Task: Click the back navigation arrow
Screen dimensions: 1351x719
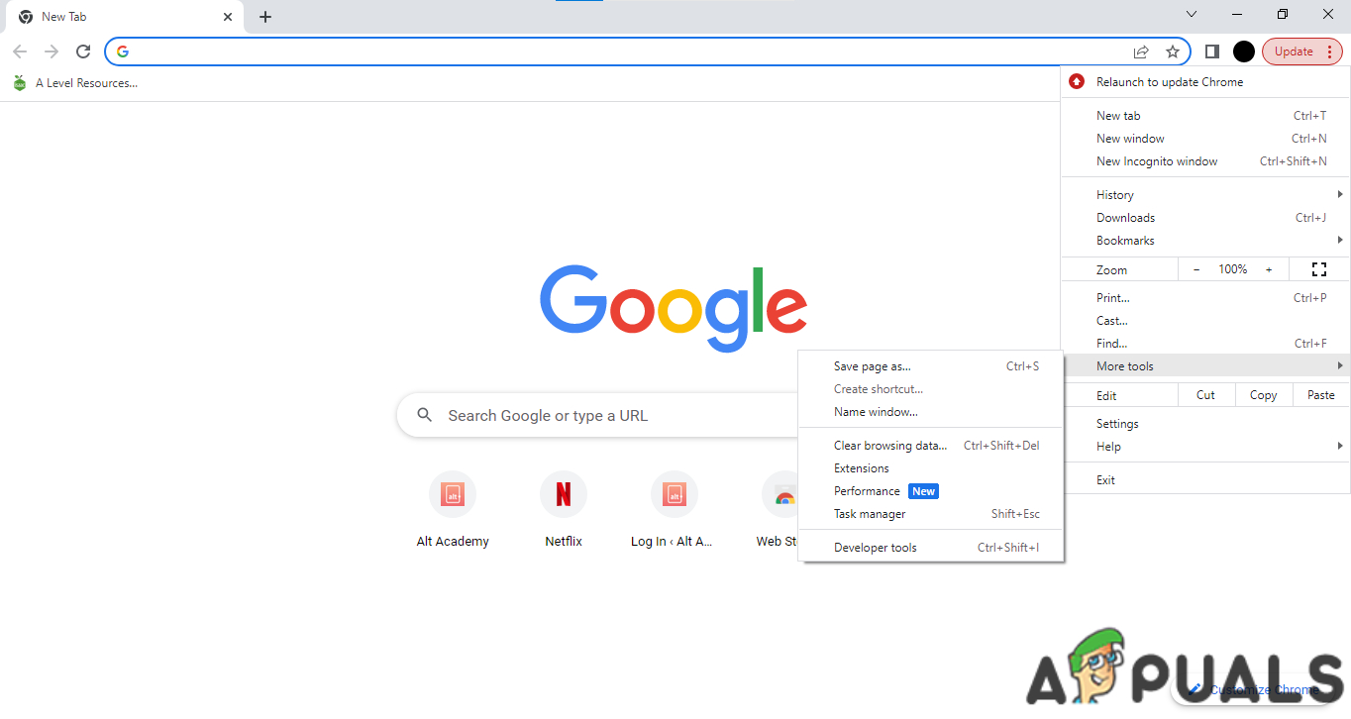Action: pos(20,51)
